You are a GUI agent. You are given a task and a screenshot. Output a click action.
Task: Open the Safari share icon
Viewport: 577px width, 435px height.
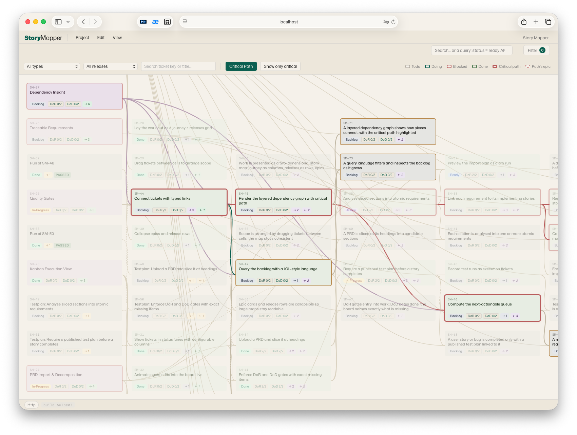[x=524, y=22]
